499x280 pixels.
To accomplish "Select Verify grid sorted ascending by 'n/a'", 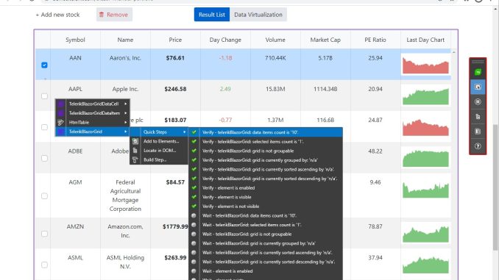I will coord(266,170).
